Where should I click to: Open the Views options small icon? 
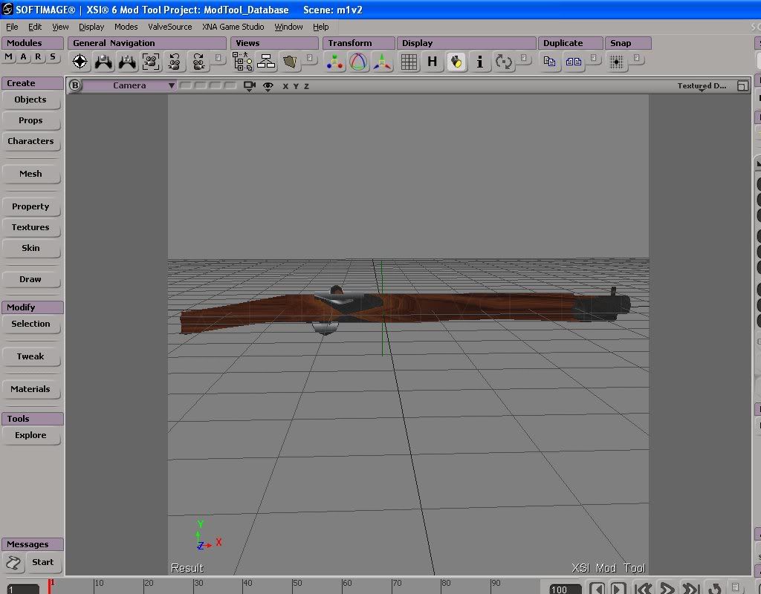point(310,58)
